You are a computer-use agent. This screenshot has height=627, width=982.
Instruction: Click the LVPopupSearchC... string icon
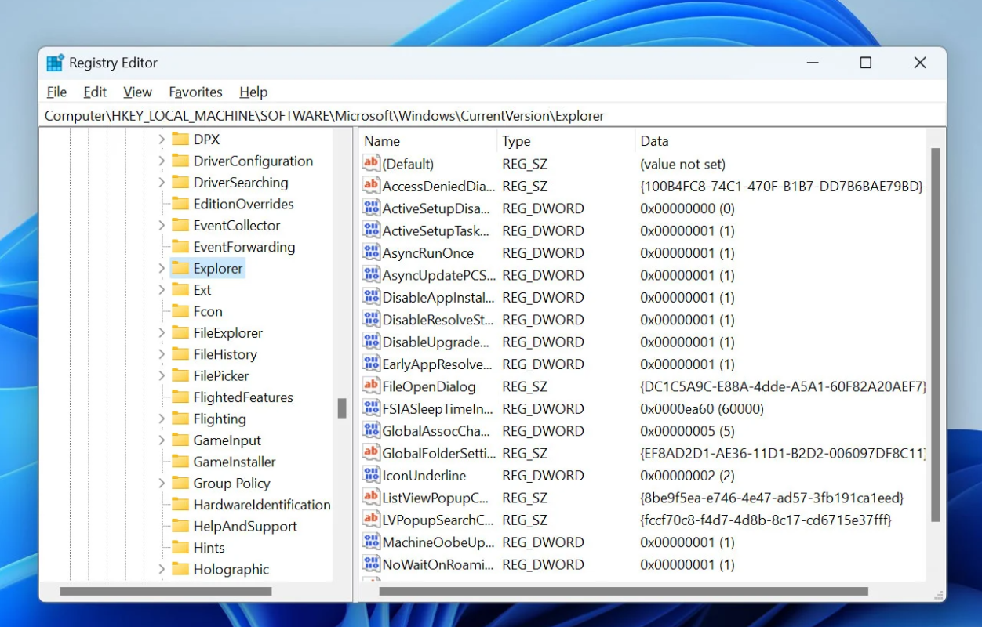tap(371, 519)
